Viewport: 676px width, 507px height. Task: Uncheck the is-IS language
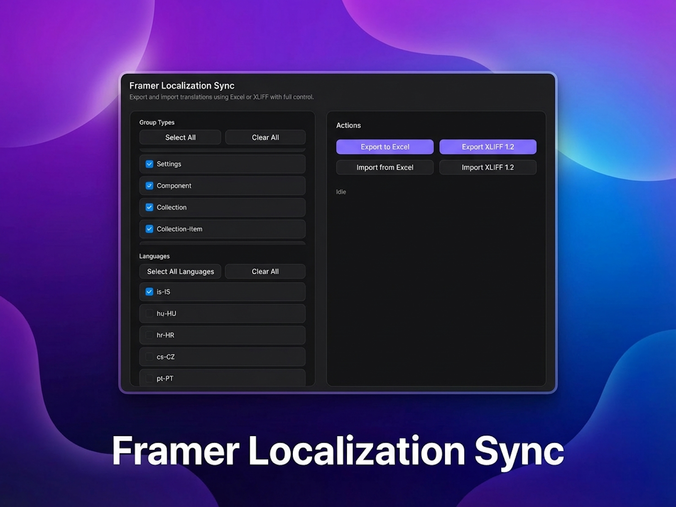(x=149, y=292)
